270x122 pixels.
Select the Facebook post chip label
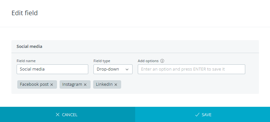tap(34, 84)
